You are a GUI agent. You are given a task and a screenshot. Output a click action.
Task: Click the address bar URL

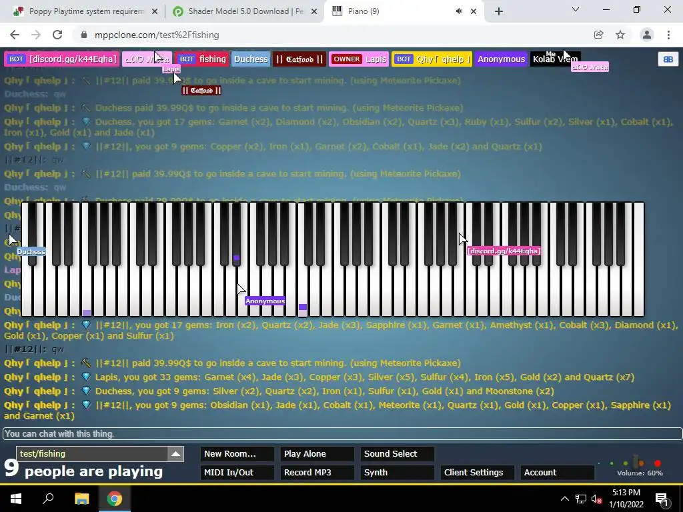pyautogui.click(x=157, y=35)
